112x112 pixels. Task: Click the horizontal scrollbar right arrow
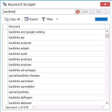point(103,107)
